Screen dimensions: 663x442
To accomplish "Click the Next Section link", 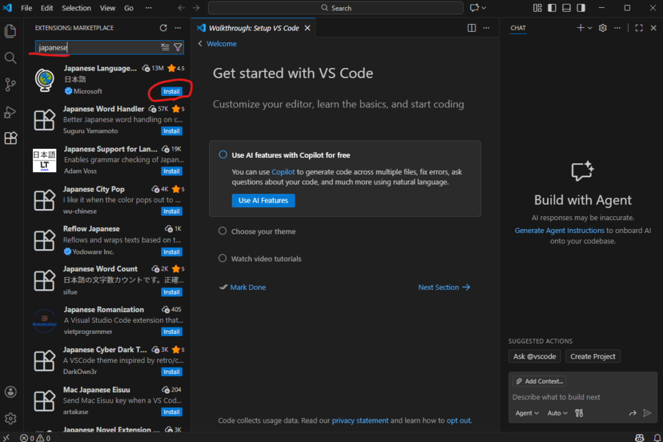I will 444,287.
